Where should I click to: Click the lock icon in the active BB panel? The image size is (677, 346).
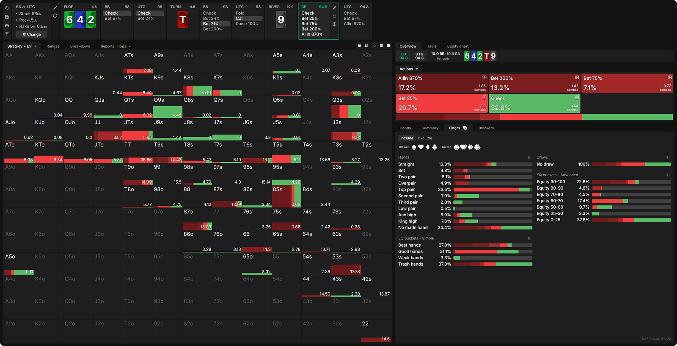pos(334,16)
